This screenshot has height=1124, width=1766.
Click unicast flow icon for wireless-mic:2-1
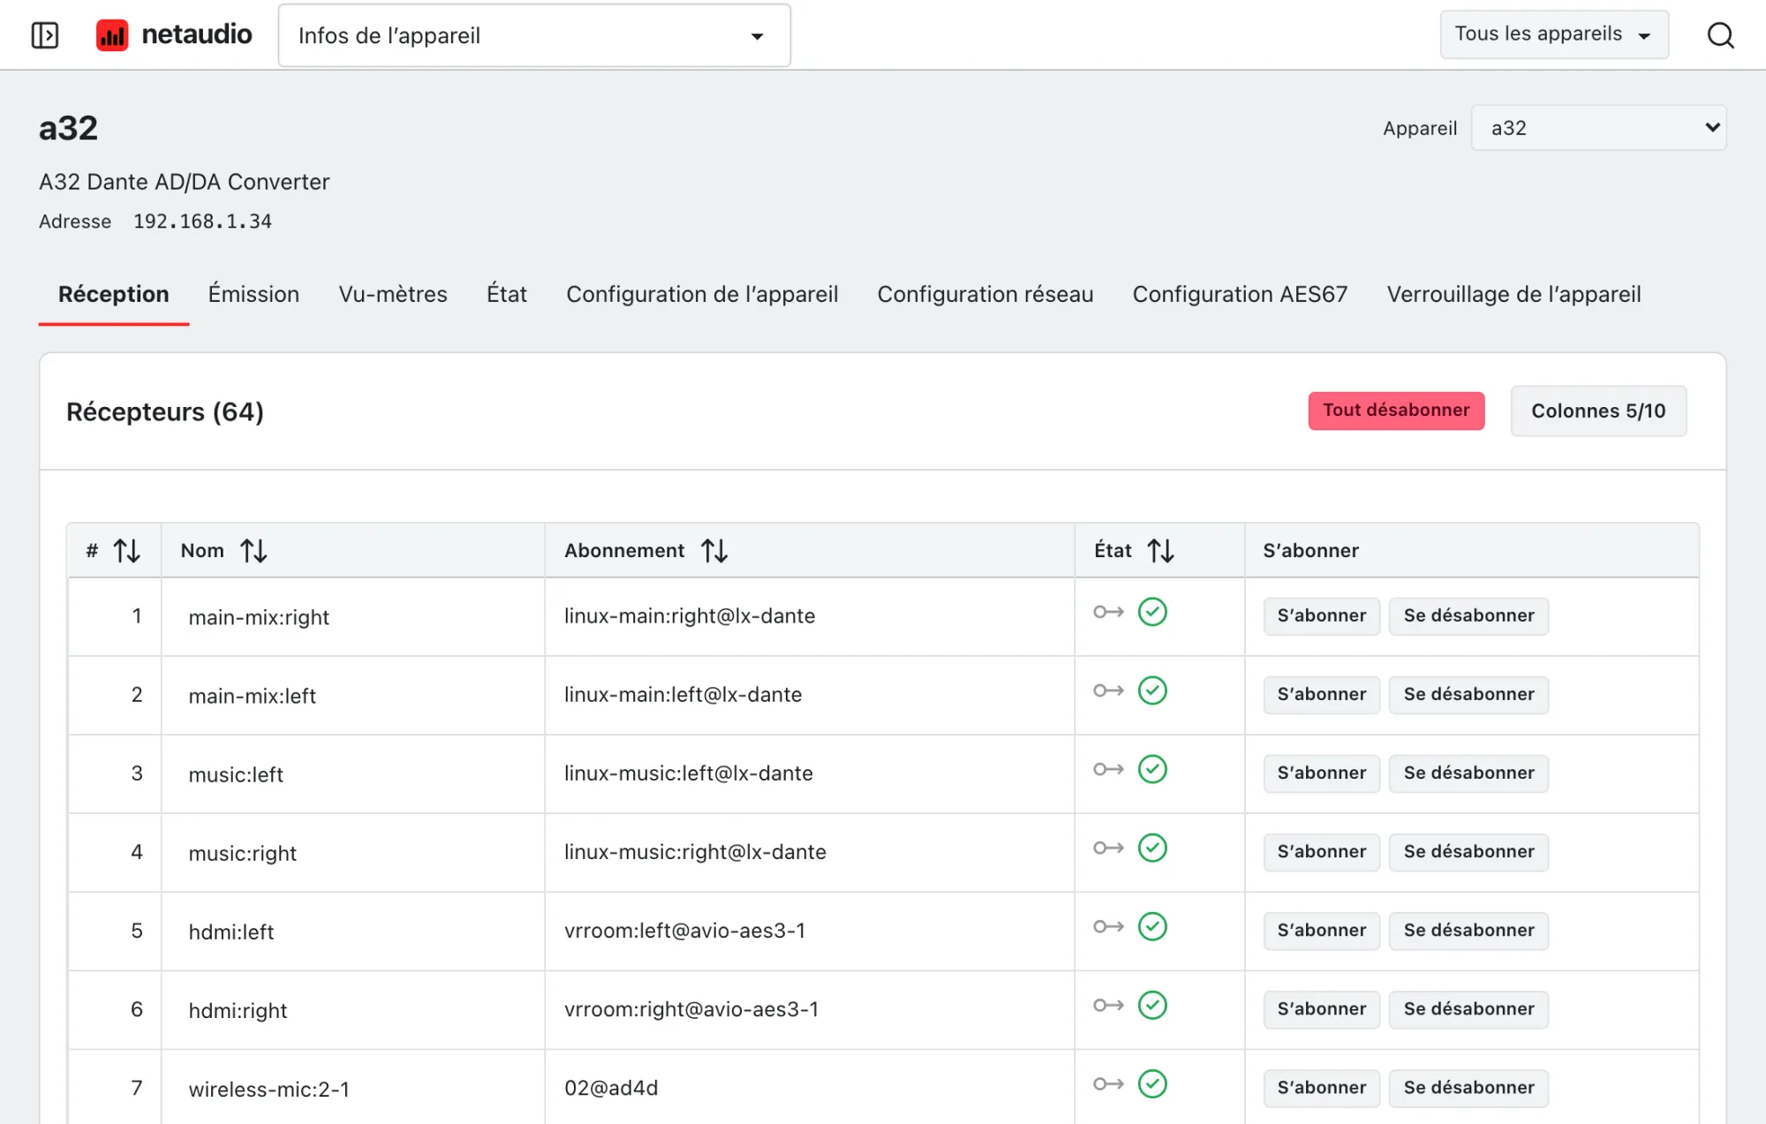(1108, 1083)
